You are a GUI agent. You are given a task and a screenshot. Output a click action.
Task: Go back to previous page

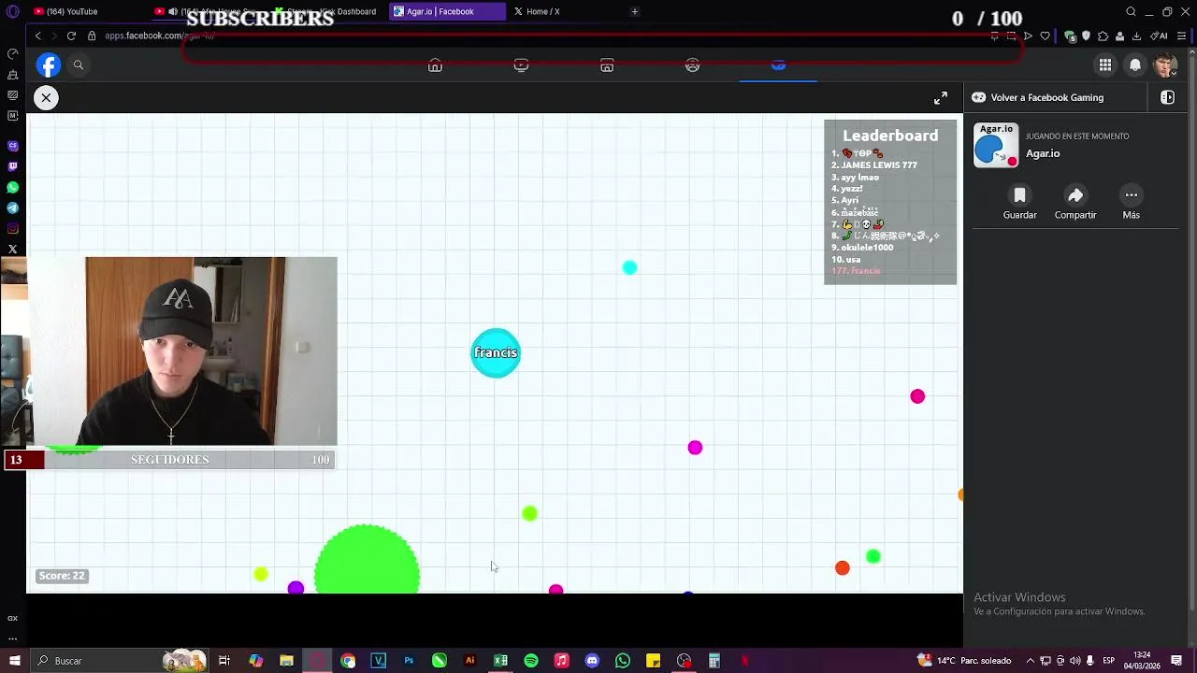point(38,36)
